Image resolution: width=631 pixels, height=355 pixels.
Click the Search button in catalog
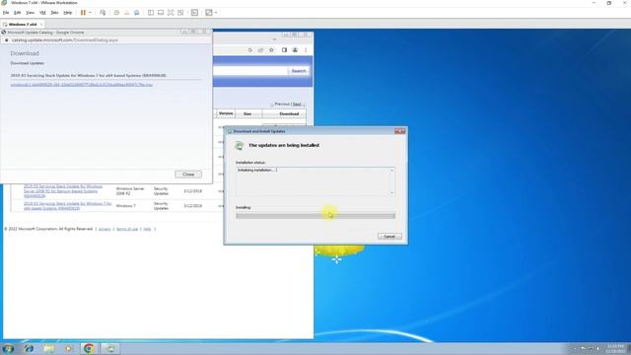tap(299, 71)
